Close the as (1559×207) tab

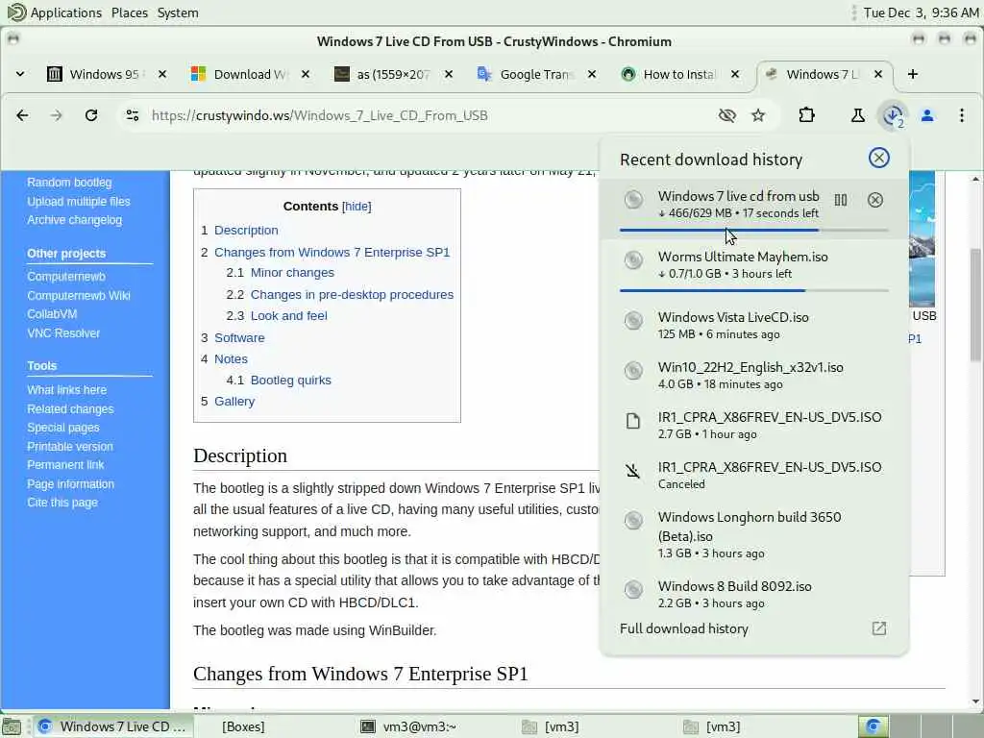click(x=448, y=74)
